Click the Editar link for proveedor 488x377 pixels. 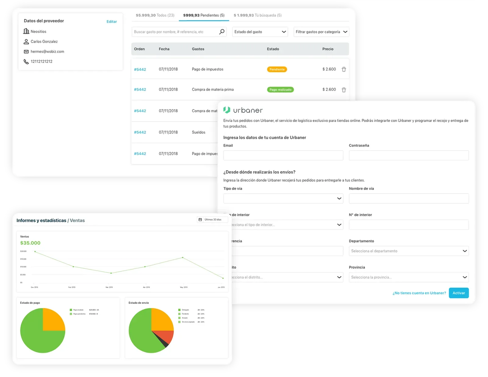click(x=112, y=22)
